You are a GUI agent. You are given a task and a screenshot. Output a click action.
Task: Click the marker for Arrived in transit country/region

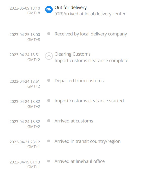49,141
